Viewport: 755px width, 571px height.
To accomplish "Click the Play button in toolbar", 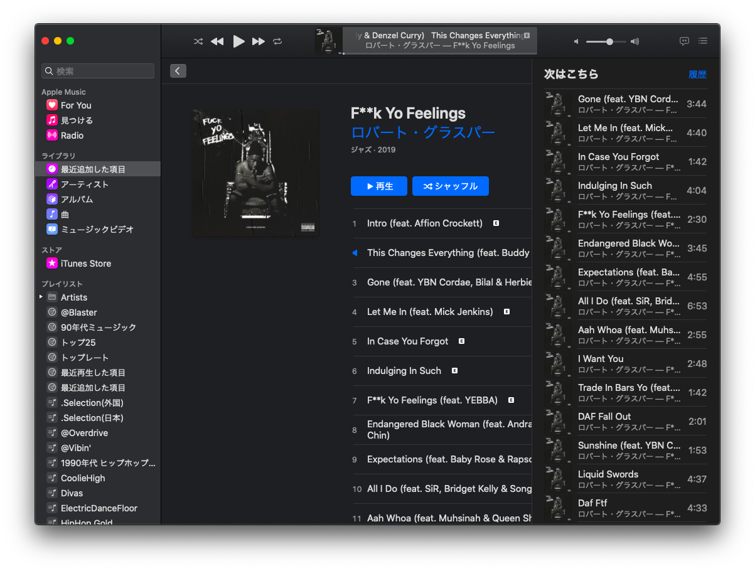I will (x=238, y=41).
